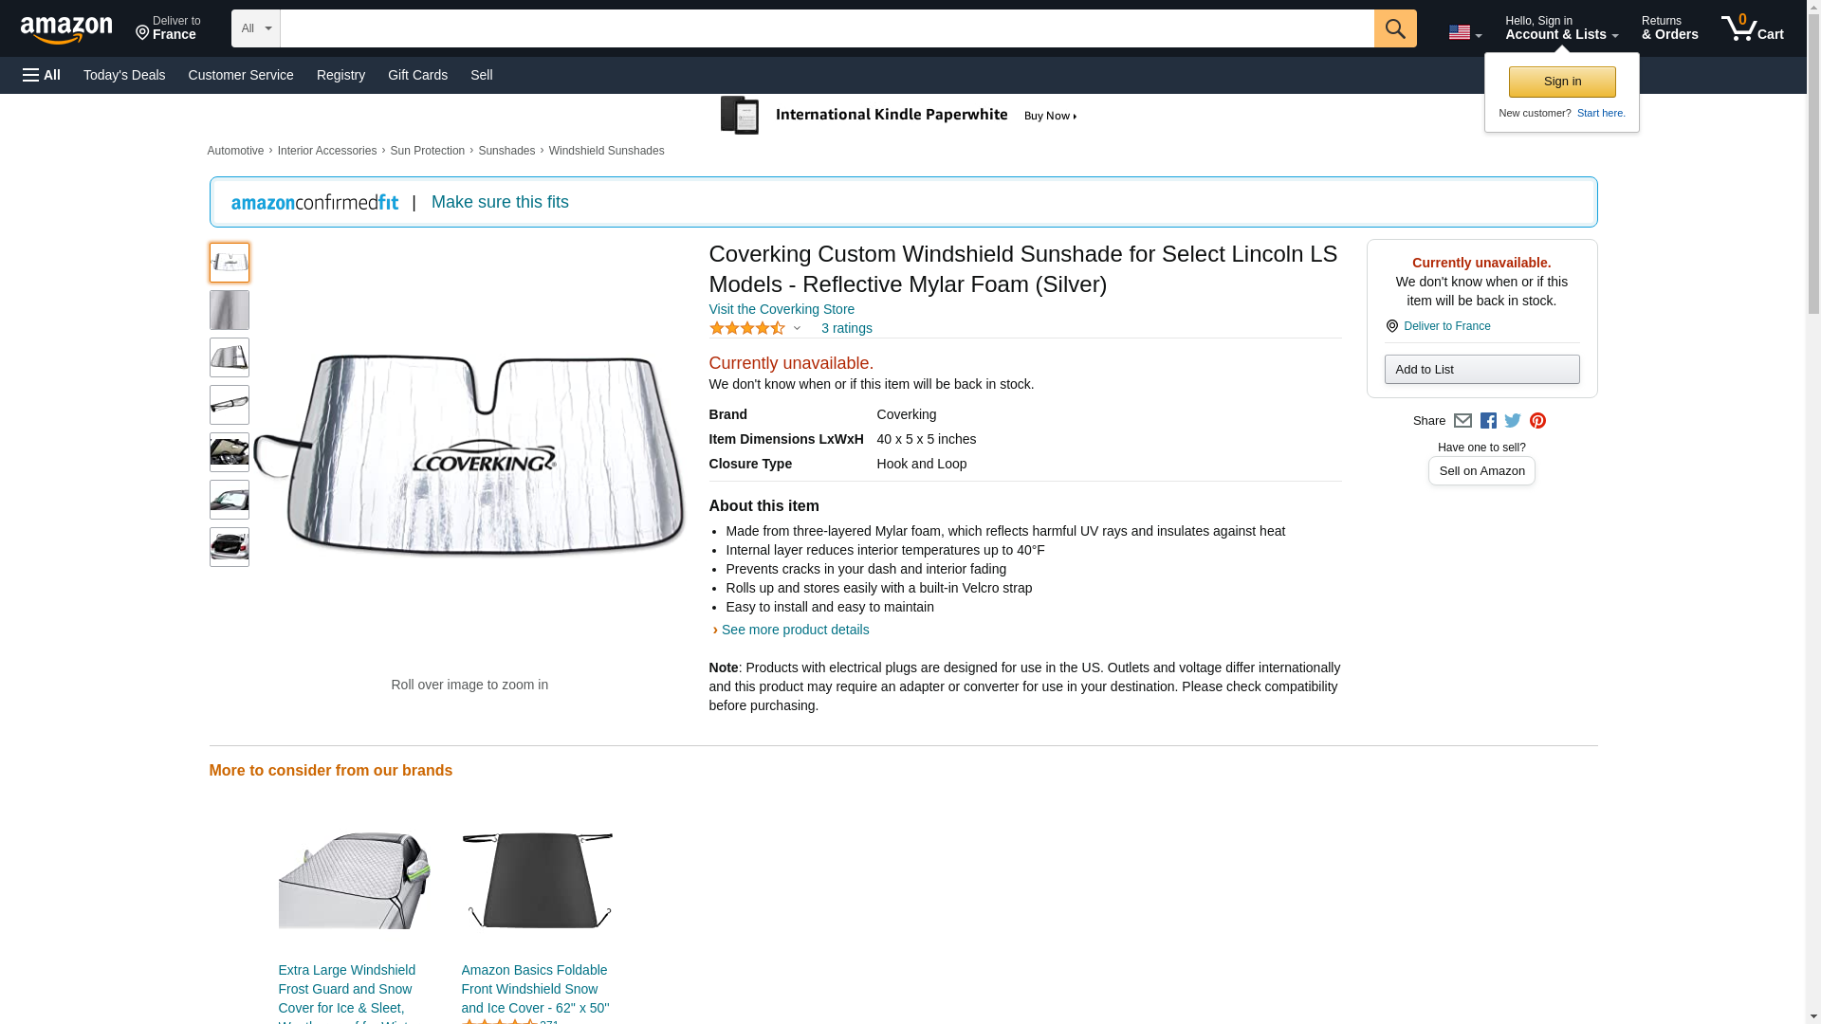Image resolution: width=1821 pixels, height=1024 pixels.
Task: Open the country flag language selector
Action: click(x=1464, y=32)
